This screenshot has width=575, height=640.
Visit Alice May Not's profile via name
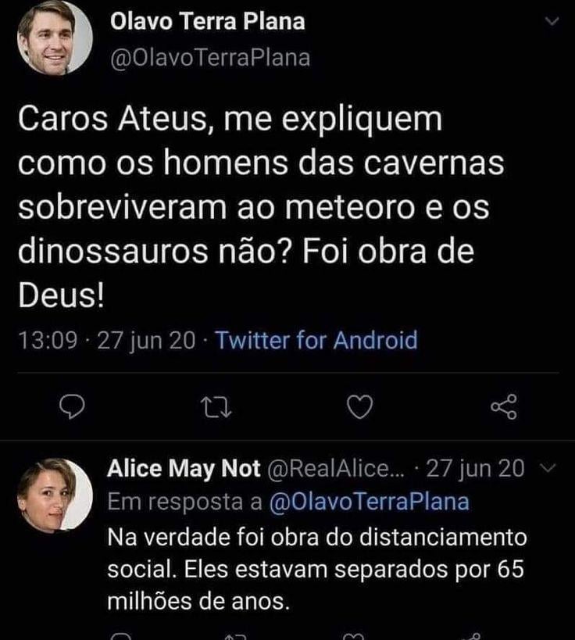point(184,468)
